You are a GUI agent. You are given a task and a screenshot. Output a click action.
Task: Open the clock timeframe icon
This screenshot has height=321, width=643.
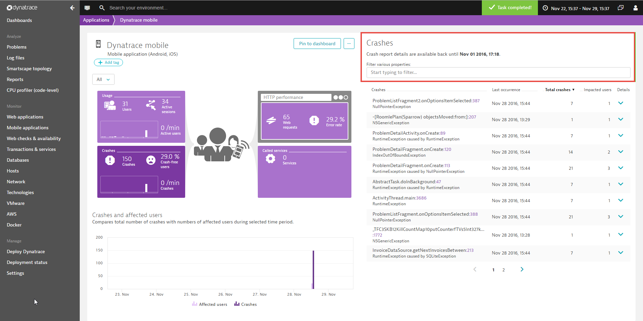click(x=545, y=8)
